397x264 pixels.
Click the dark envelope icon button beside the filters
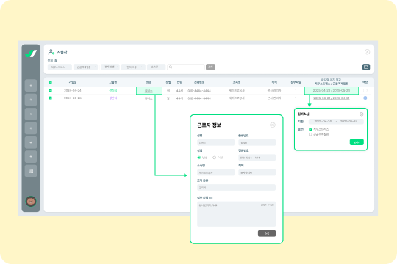tap(366, 67)
